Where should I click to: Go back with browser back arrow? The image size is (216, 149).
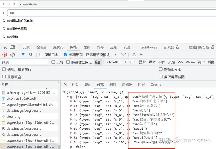4,4
